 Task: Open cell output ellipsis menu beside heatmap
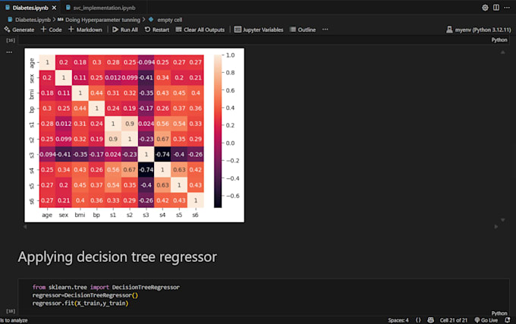click(9, 52)
